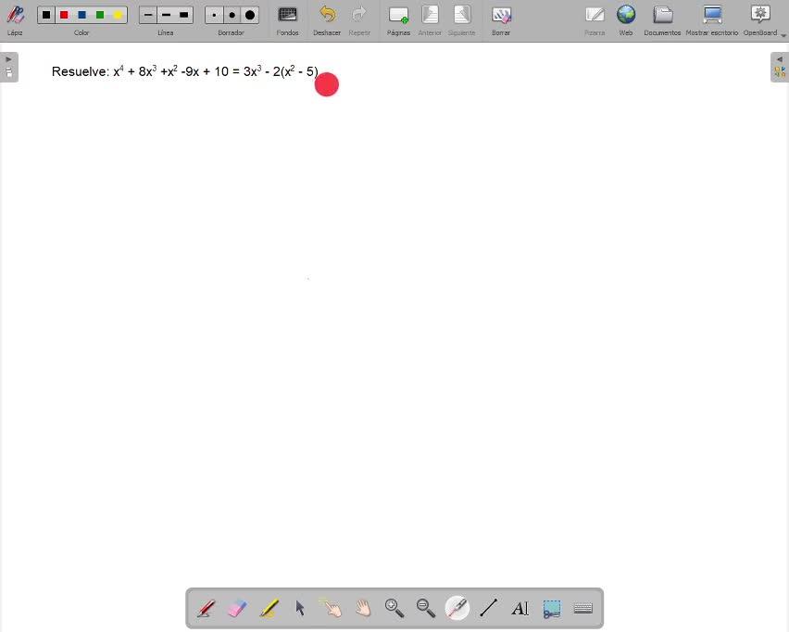Select the arrow selector tool

300,608
